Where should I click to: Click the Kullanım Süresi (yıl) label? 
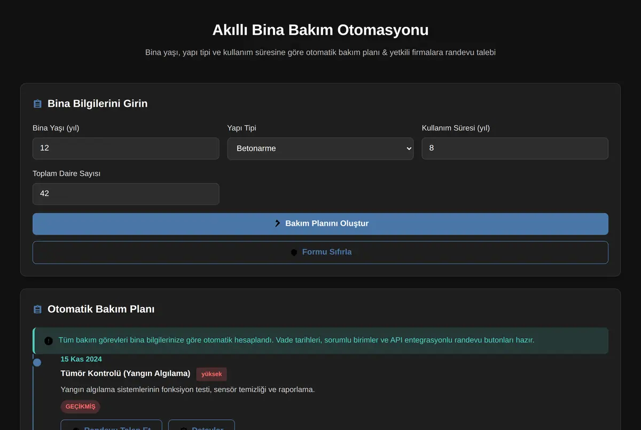point(456,128)
